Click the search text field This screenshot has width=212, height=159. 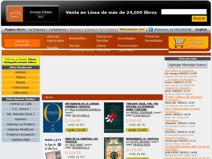click(184, 12)
